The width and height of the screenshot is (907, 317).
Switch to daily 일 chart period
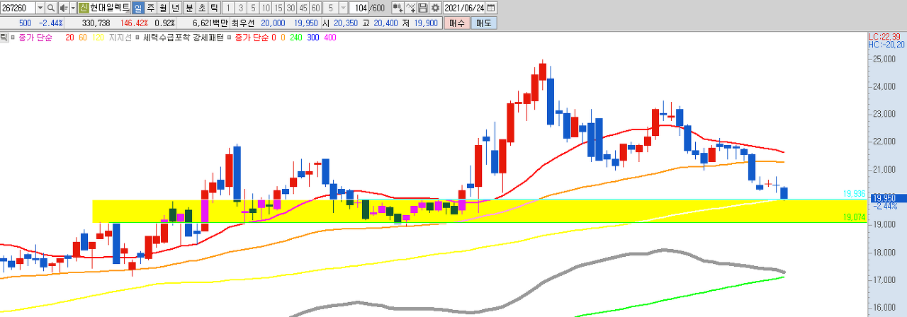pyautogui.click(x=137, y=8)
